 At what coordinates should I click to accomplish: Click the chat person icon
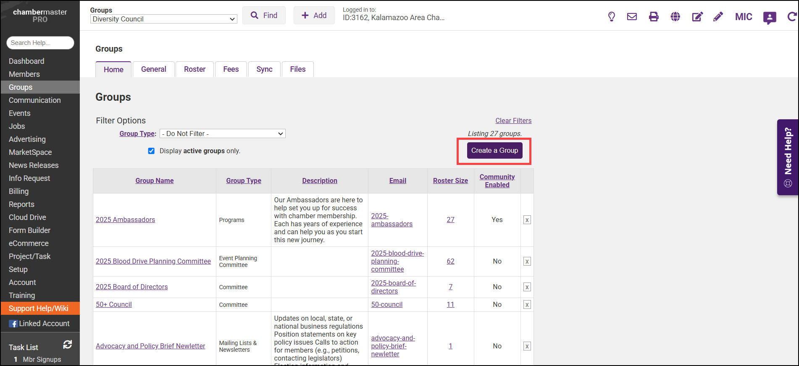769,18
